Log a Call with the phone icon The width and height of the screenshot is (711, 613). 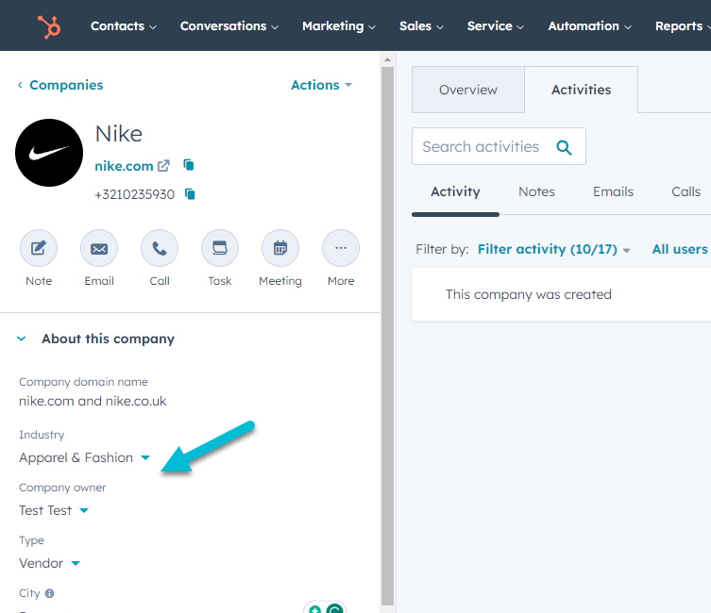click(x=160, y=248)
